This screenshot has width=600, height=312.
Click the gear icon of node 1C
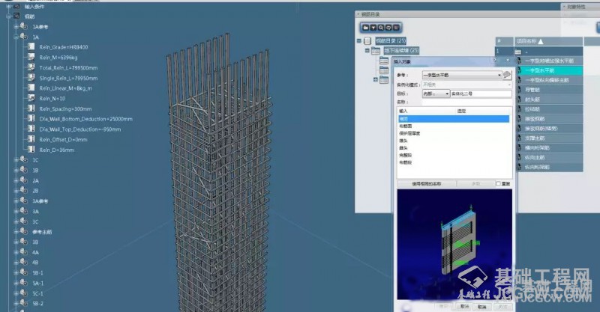pyautogui.click(x=24, y=160)
